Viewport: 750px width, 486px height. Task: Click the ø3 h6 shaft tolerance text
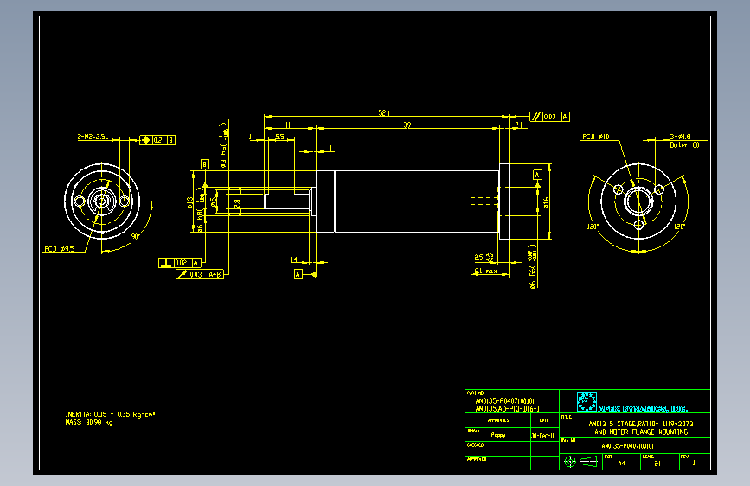click(x=223, y=145)
